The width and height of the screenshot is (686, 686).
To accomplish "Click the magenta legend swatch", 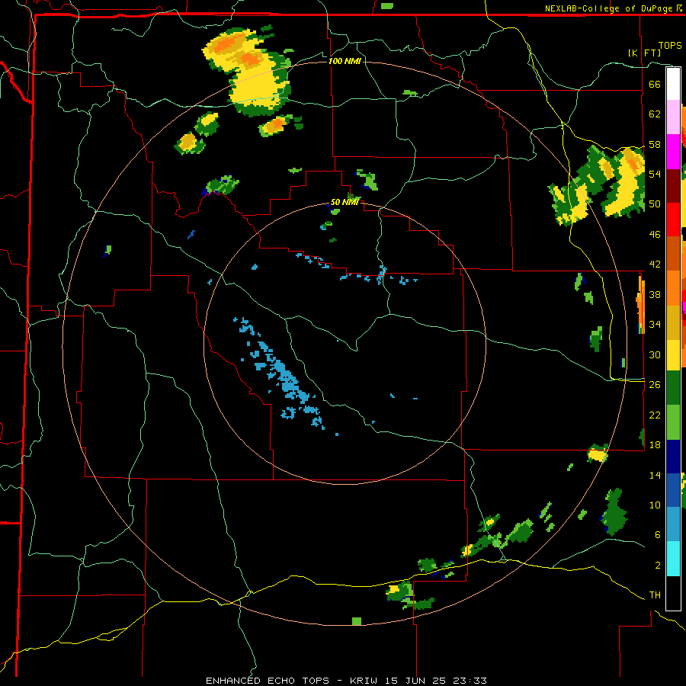I will tap(673, 152).
